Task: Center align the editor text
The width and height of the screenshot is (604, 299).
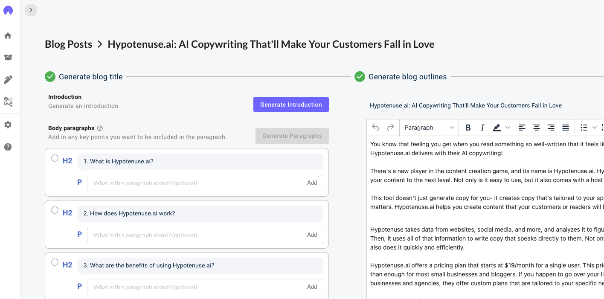Action: pyautogui.click(x=537, y=128)
